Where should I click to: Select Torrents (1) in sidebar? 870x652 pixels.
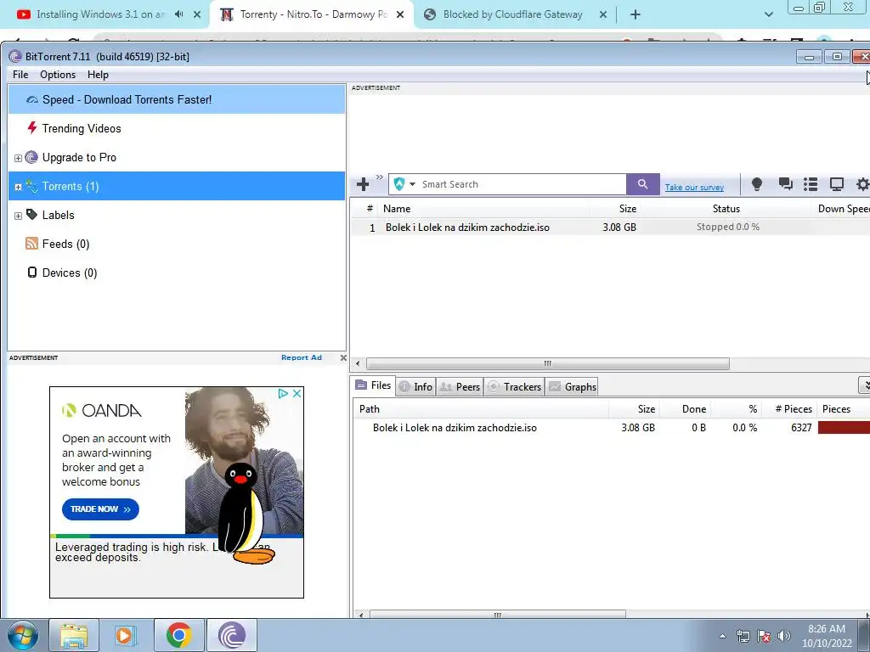click(177, 186)
